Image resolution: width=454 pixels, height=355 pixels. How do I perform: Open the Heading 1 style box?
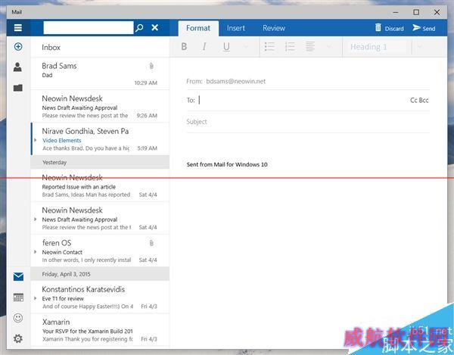coord(377,47)
